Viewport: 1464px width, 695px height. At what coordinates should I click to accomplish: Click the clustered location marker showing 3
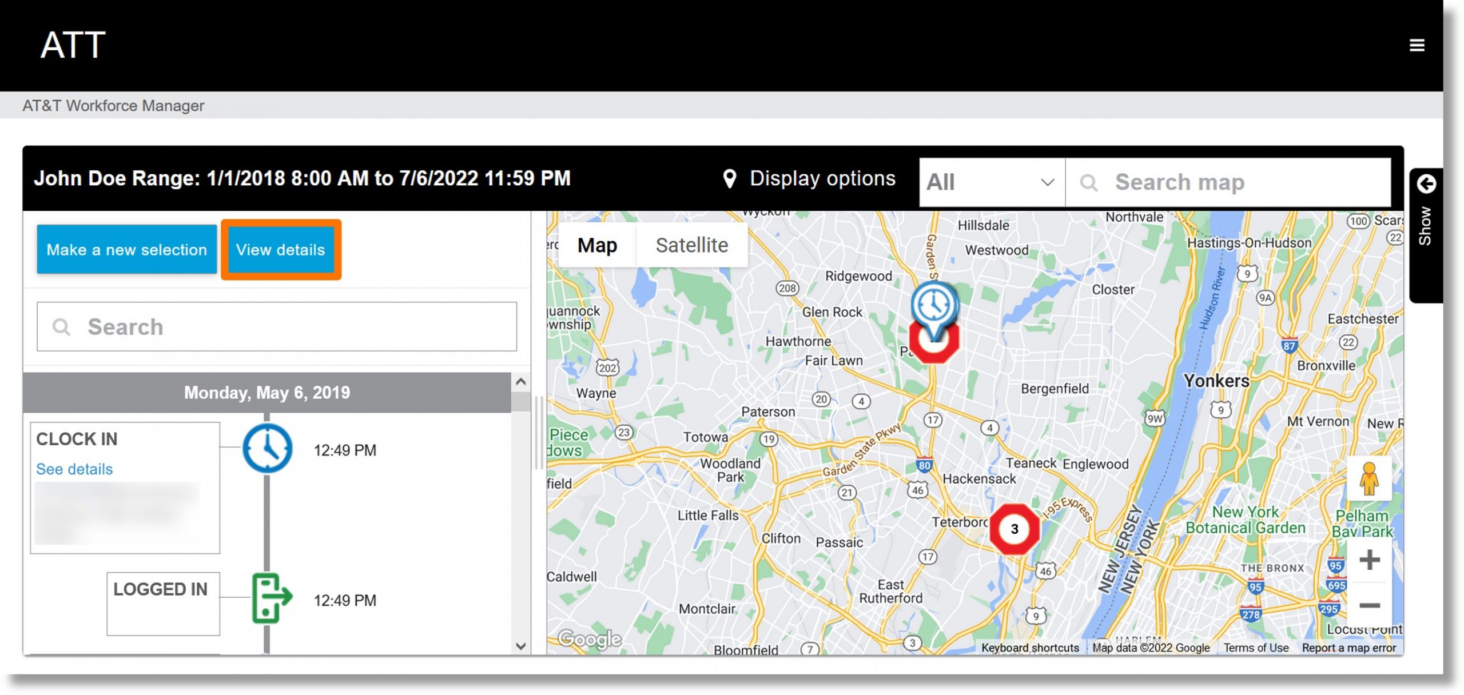(1014, 528)
